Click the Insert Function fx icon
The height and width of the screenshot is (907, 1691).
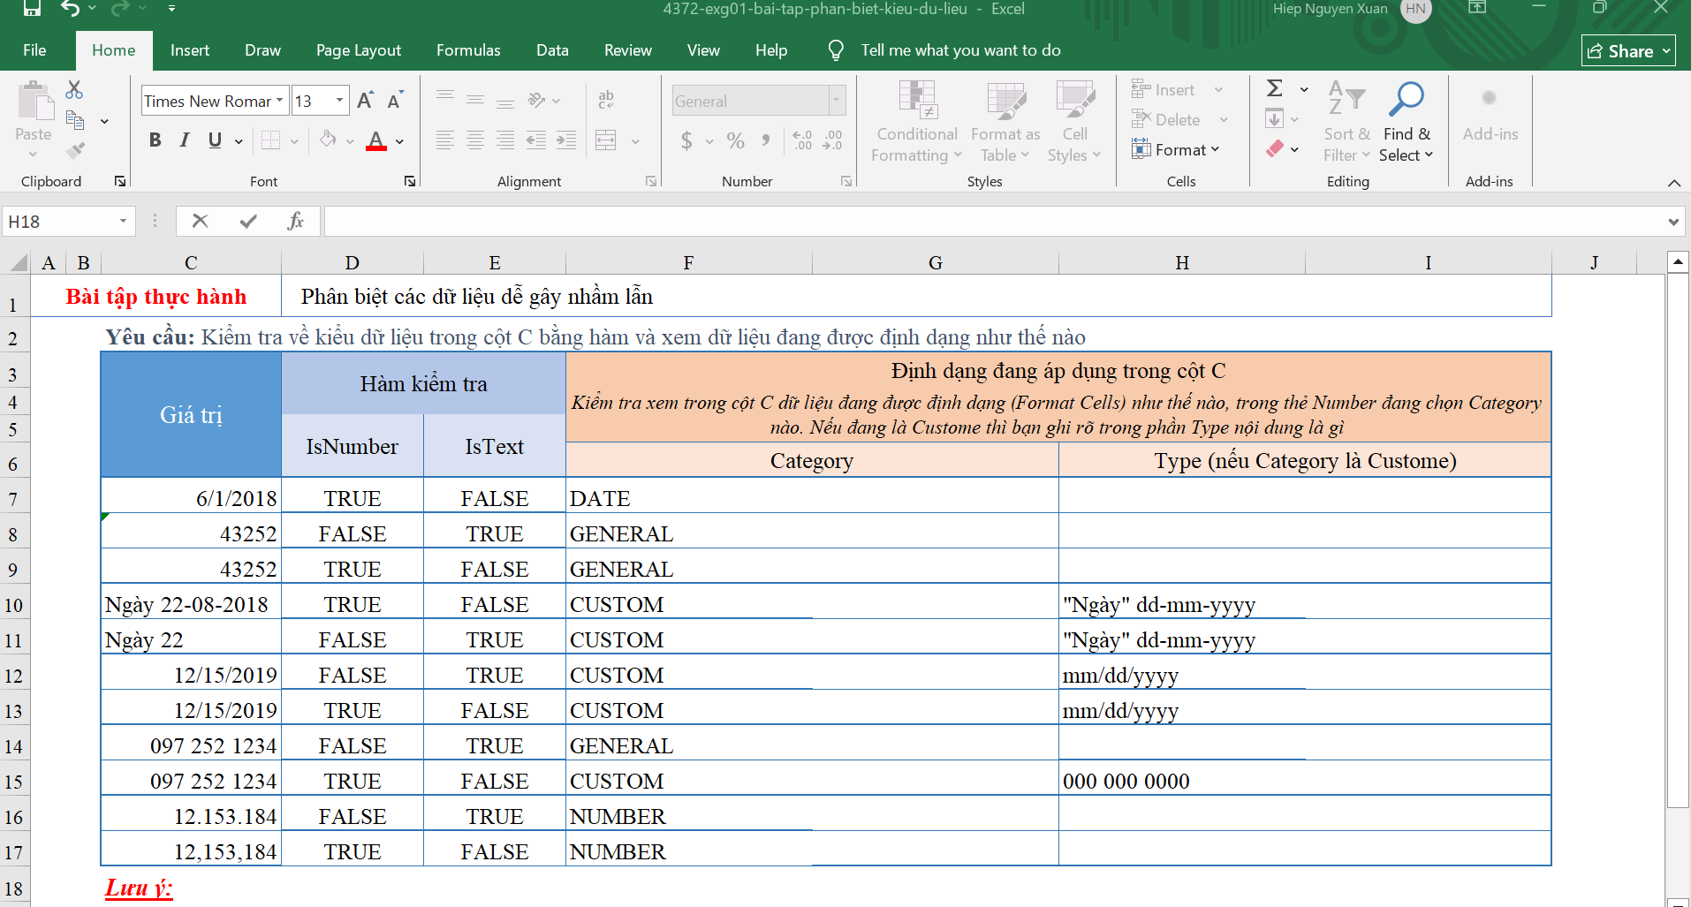(x=295, y=222)
